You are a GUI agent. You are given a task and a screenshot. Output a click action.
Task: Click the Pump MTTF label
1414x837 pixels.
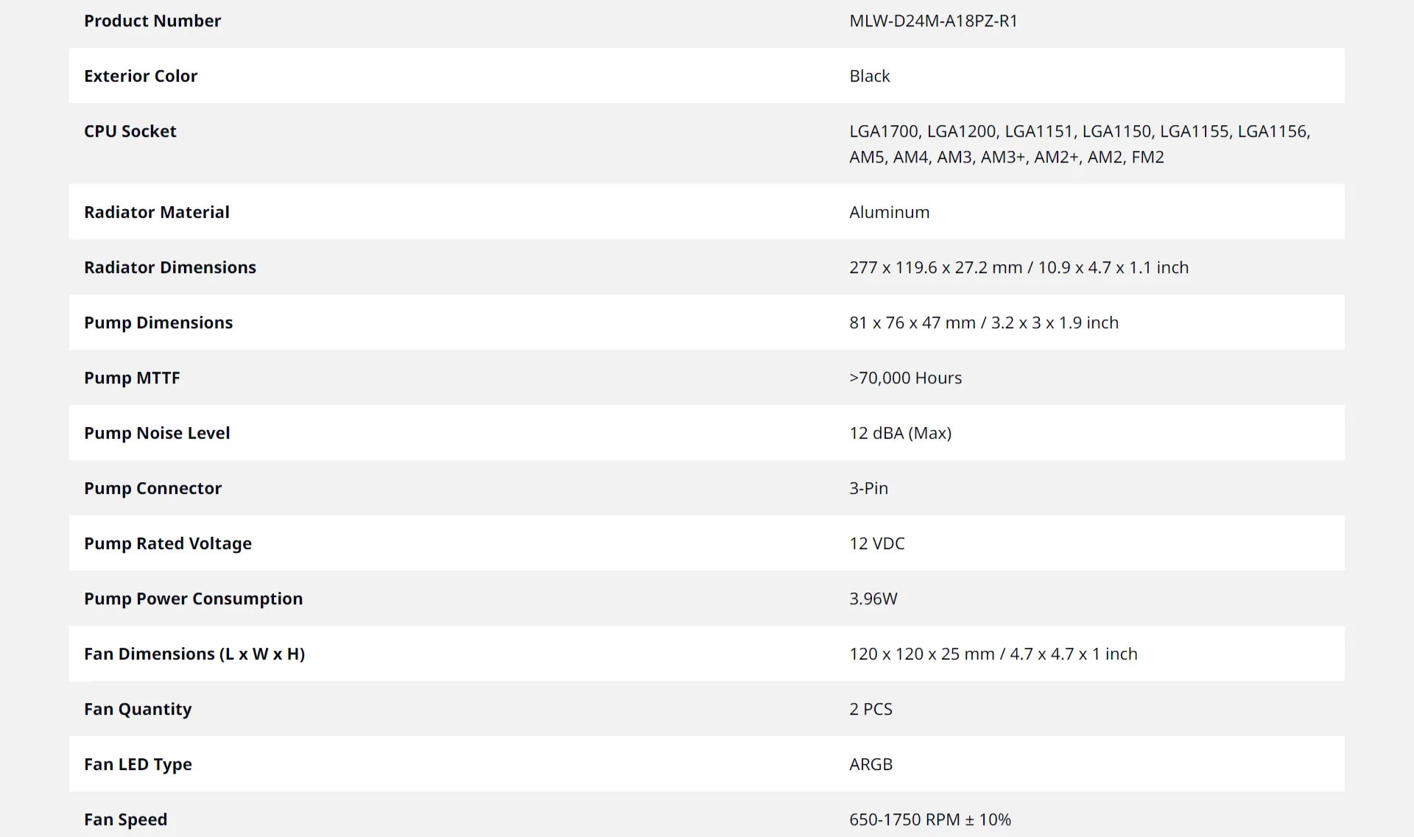coord(132,378)
